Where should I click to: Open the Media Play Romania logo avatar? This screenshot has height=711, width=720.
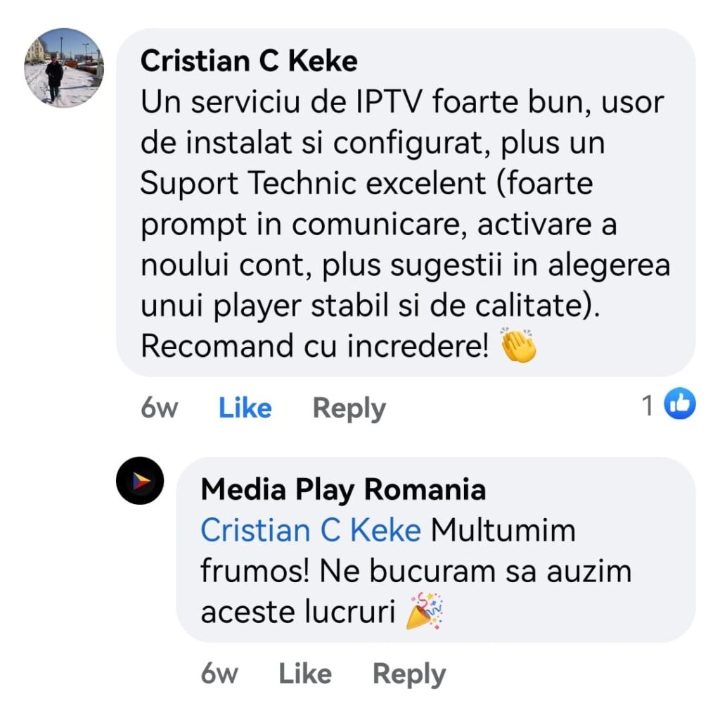coord(140,481)
